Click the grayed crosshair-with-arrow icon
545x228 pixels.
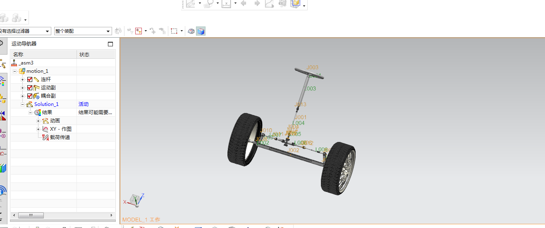pyautogui.click(x=153, y=31)
